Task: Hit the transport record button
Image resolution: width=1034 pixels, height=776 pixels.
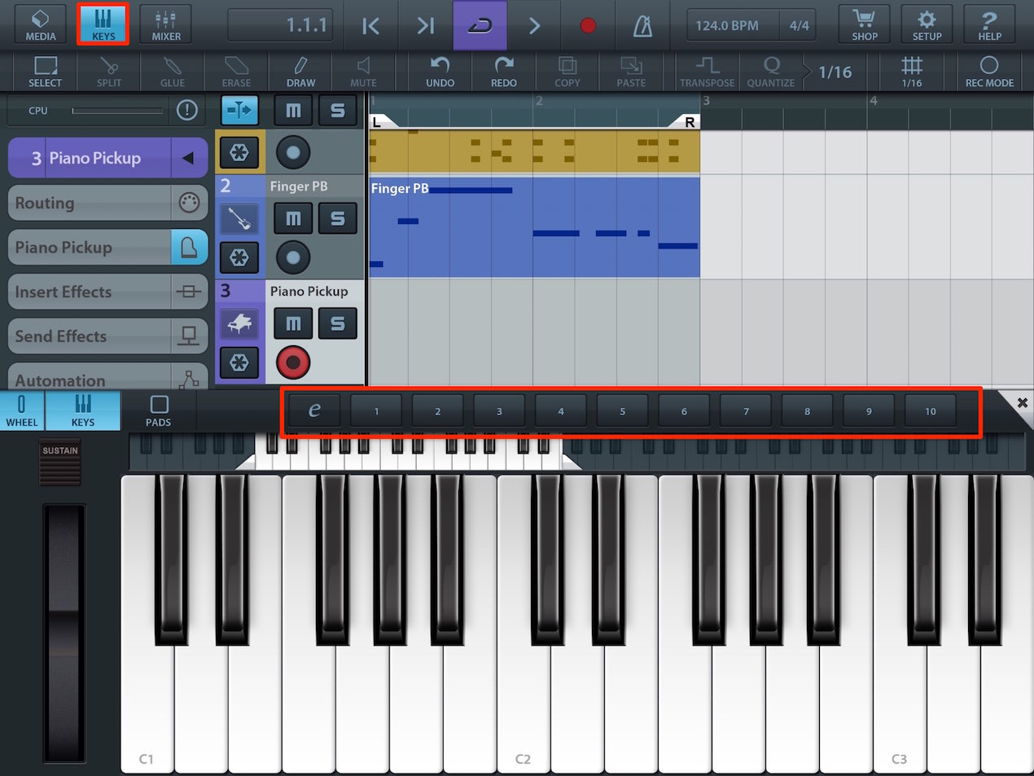Action: (x=588, y=26)
